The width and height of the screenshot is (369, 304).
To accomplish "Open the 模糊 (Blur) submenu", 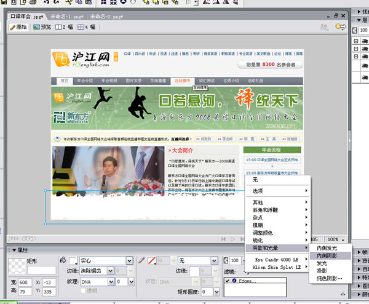I will [x=277, y=225].
